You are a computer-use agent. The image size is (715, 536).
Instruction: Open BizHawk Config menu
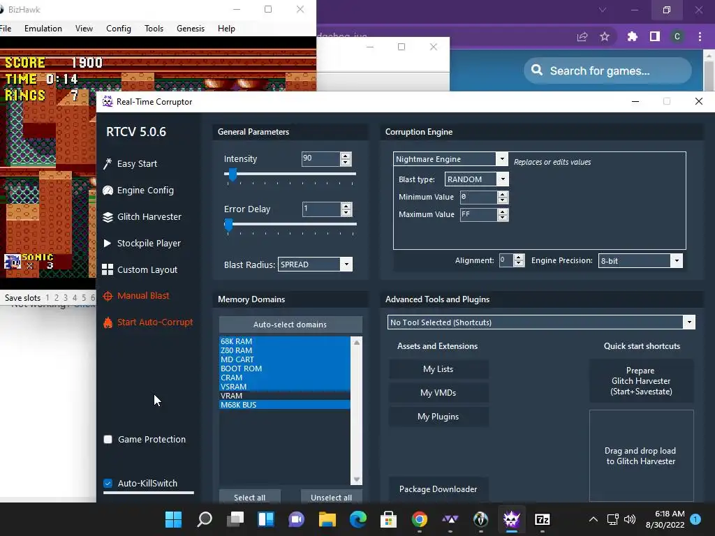119,28
